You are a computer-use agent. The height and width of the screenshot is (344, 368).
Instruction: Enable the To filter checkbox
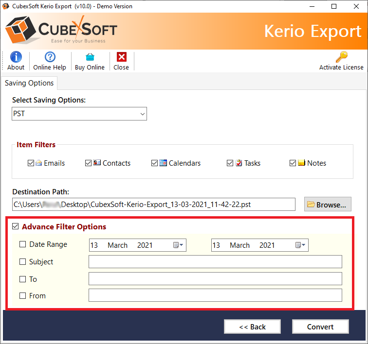(22, 279)
